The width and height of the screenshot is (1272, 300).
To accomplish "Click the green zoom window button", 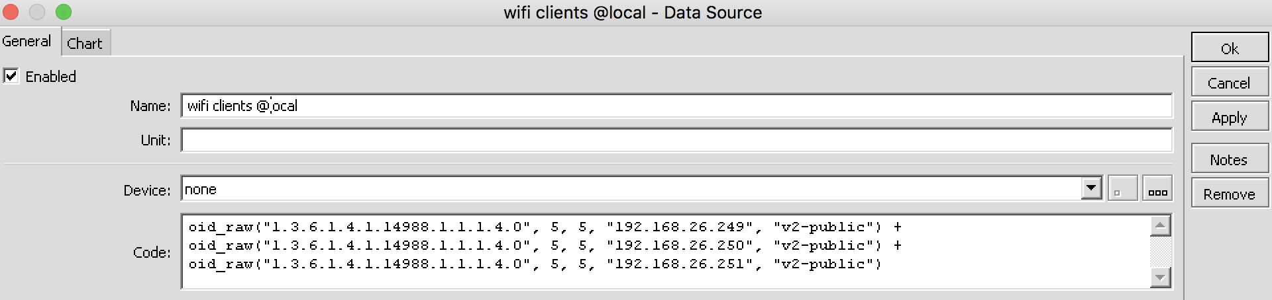I will pyautogui.click(x=64, y=12).
